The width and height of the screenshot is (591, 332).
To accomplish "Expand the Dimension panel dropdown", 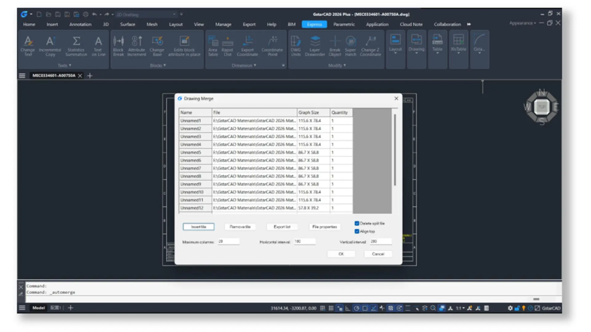I will coord(244,65).
